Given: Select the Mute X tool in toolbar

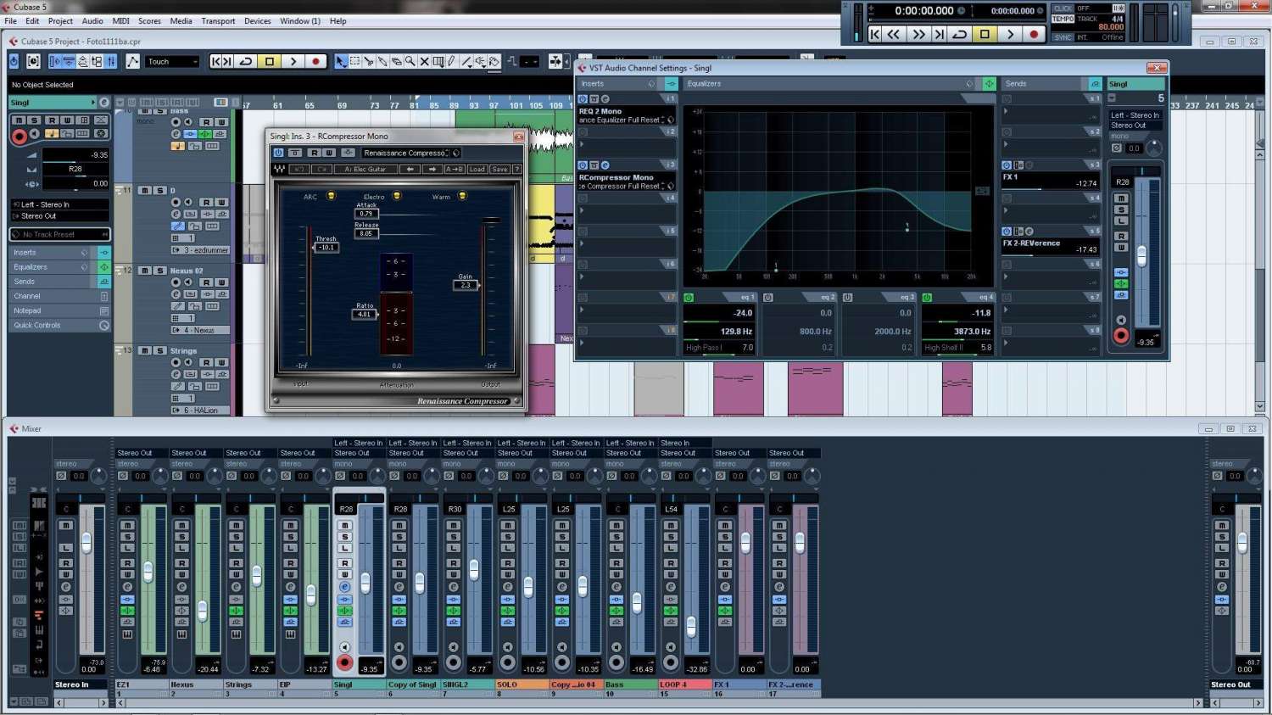Looking at the screenshot, I should pyautogui.click(x=424, y=61).
